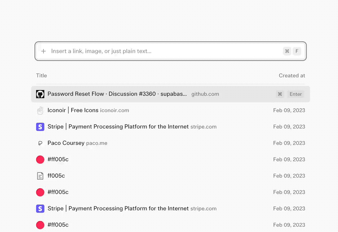Viewport: 338px width, 232px height.
Task: Click the command key badge in input bar
Action: pyautogui.click(x=287, y=51)
